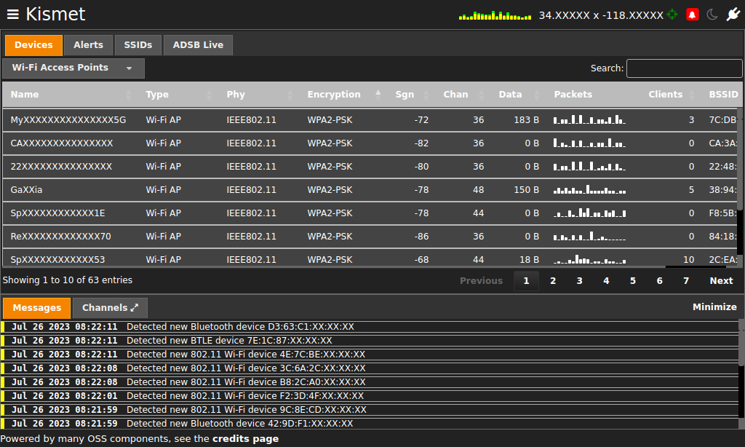Select device SpXXXXXXXXXXXX1E row
The width and height of the screenshot is (745, 447).
point(370,213)
